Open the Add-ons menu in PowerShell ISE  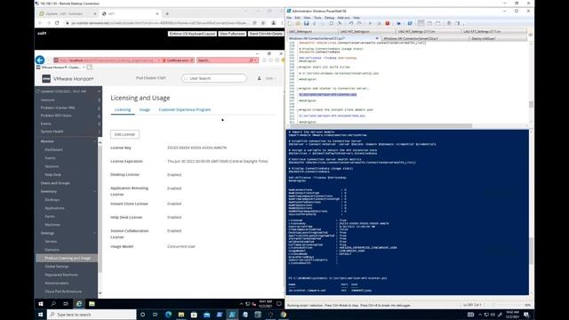click(343, 18)
